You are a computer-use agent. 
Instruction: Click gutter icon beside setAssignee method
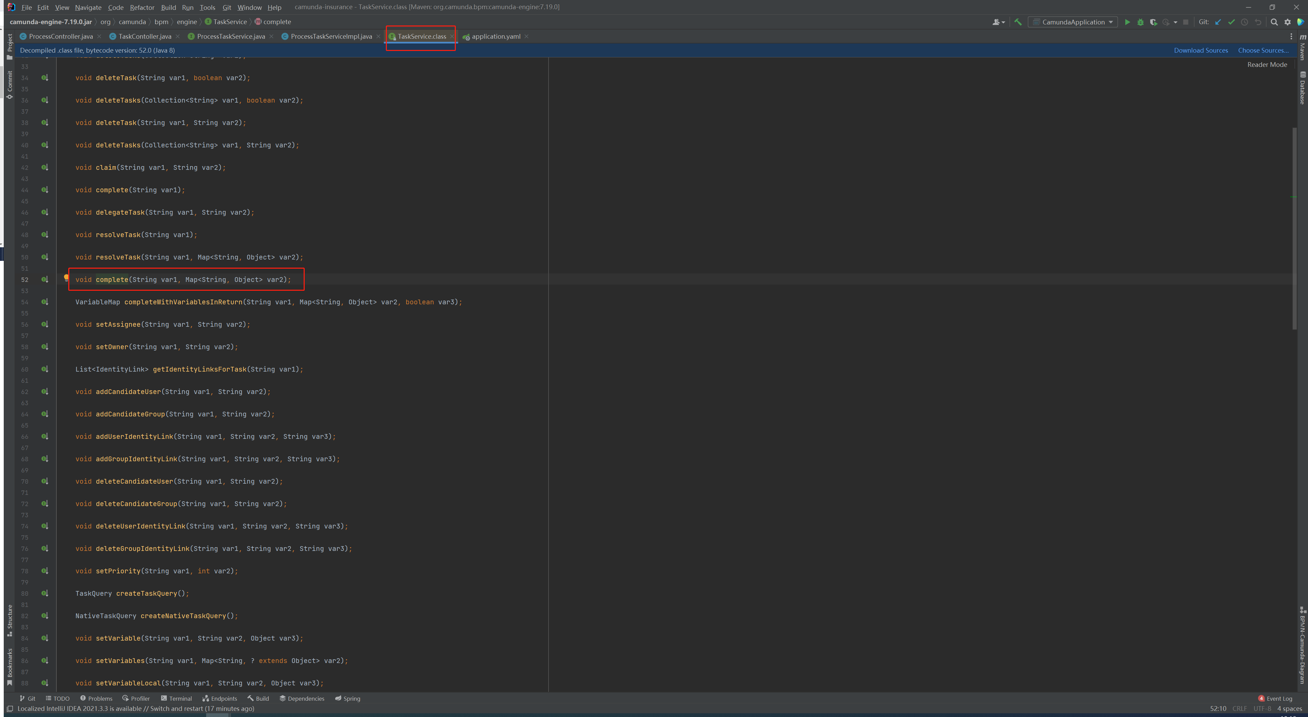point(45,324)
